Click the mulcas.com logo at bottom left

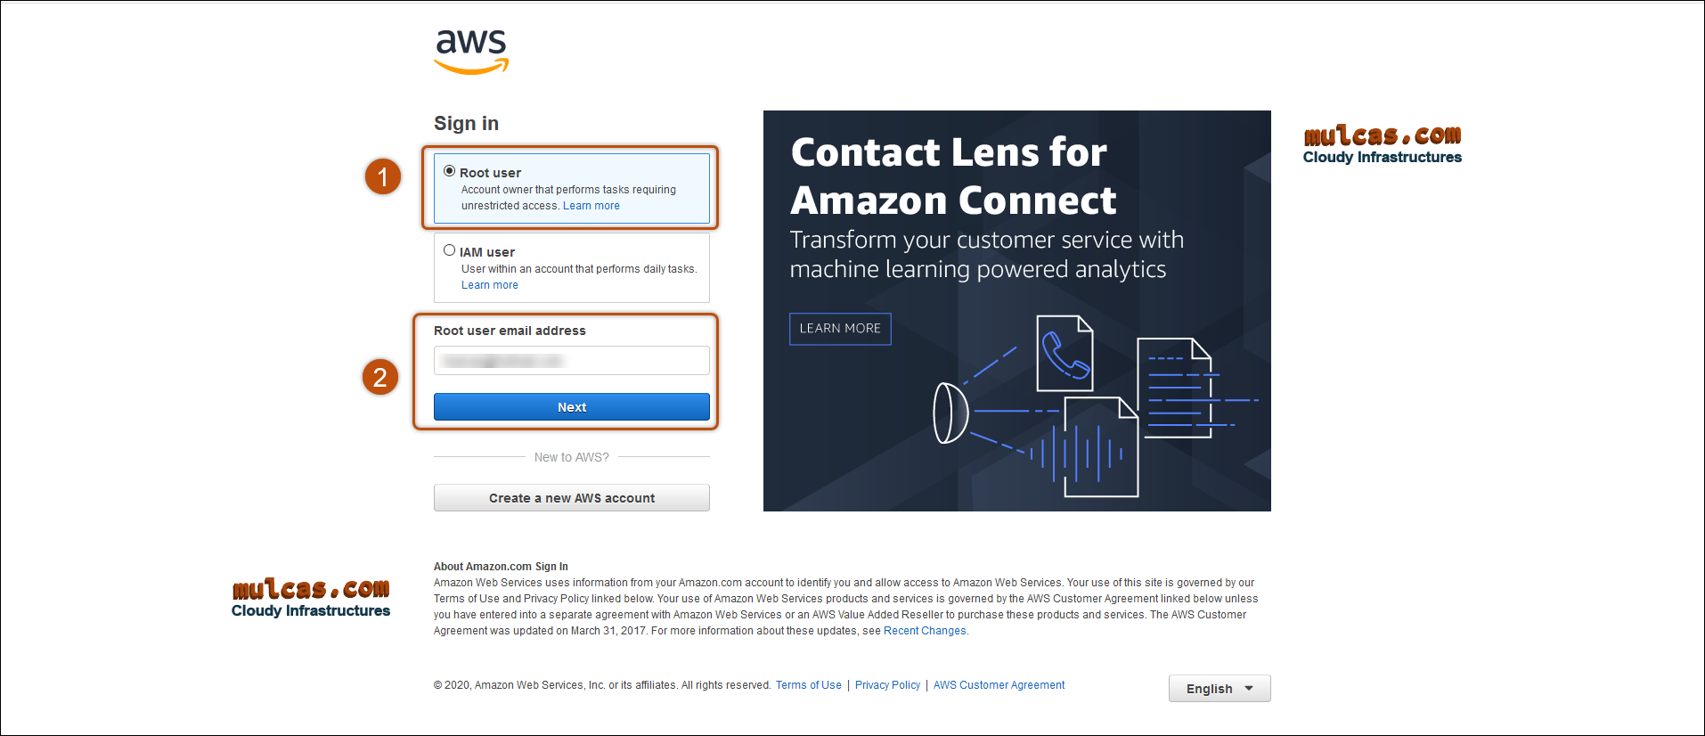(311, 598)
